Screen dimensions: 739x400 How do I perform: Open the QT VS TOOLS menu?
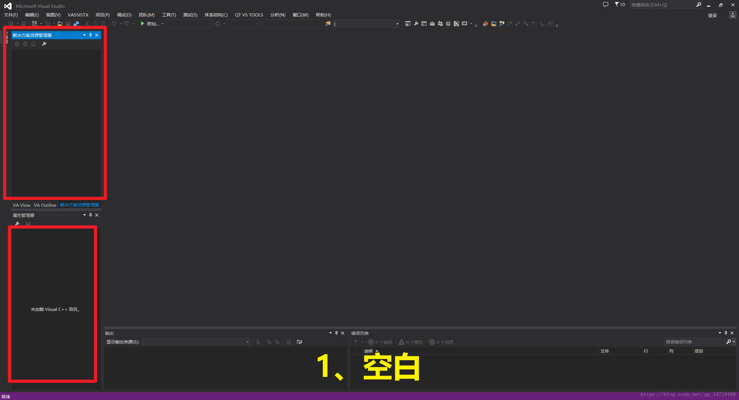pyautogui.click(x=249, y=15)
